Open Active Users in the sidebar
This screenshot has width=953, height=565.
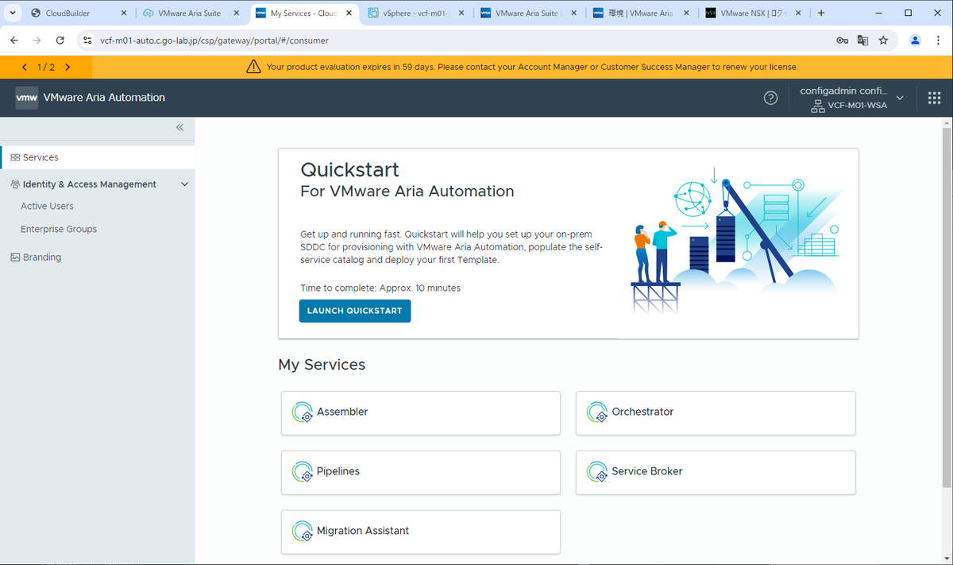tap(47, 206)
